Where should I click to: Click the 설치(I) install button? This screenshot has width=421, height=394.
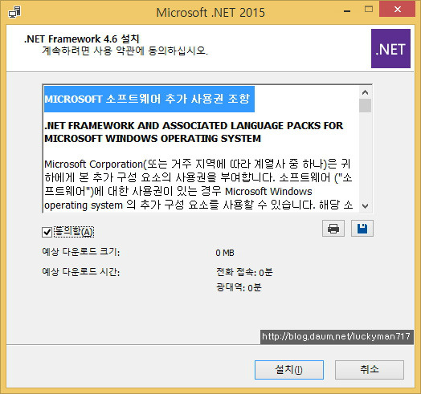tap(289, 370)
